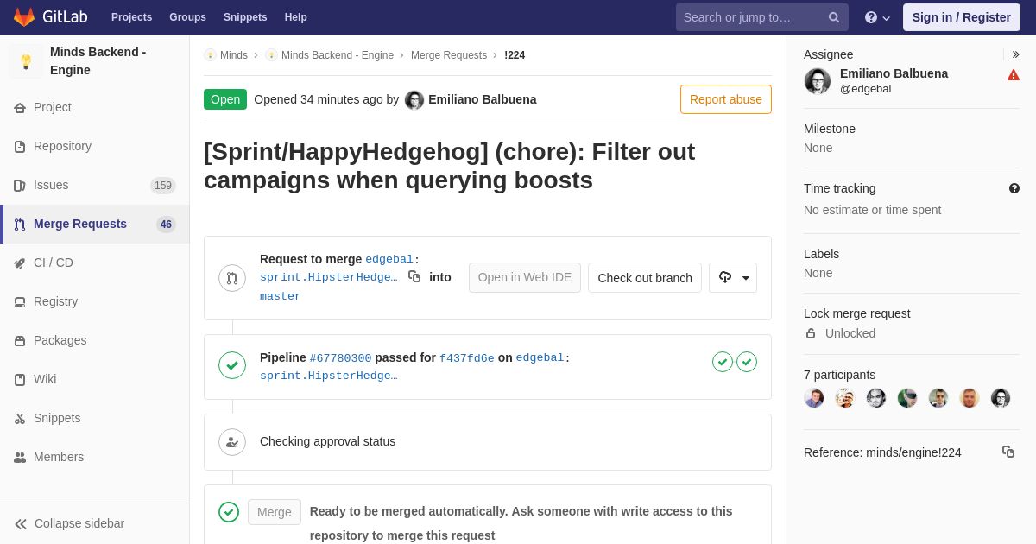1036x544 pixels.
Task: Click the !224 breadcrumb item
Action: coord(515,55)
